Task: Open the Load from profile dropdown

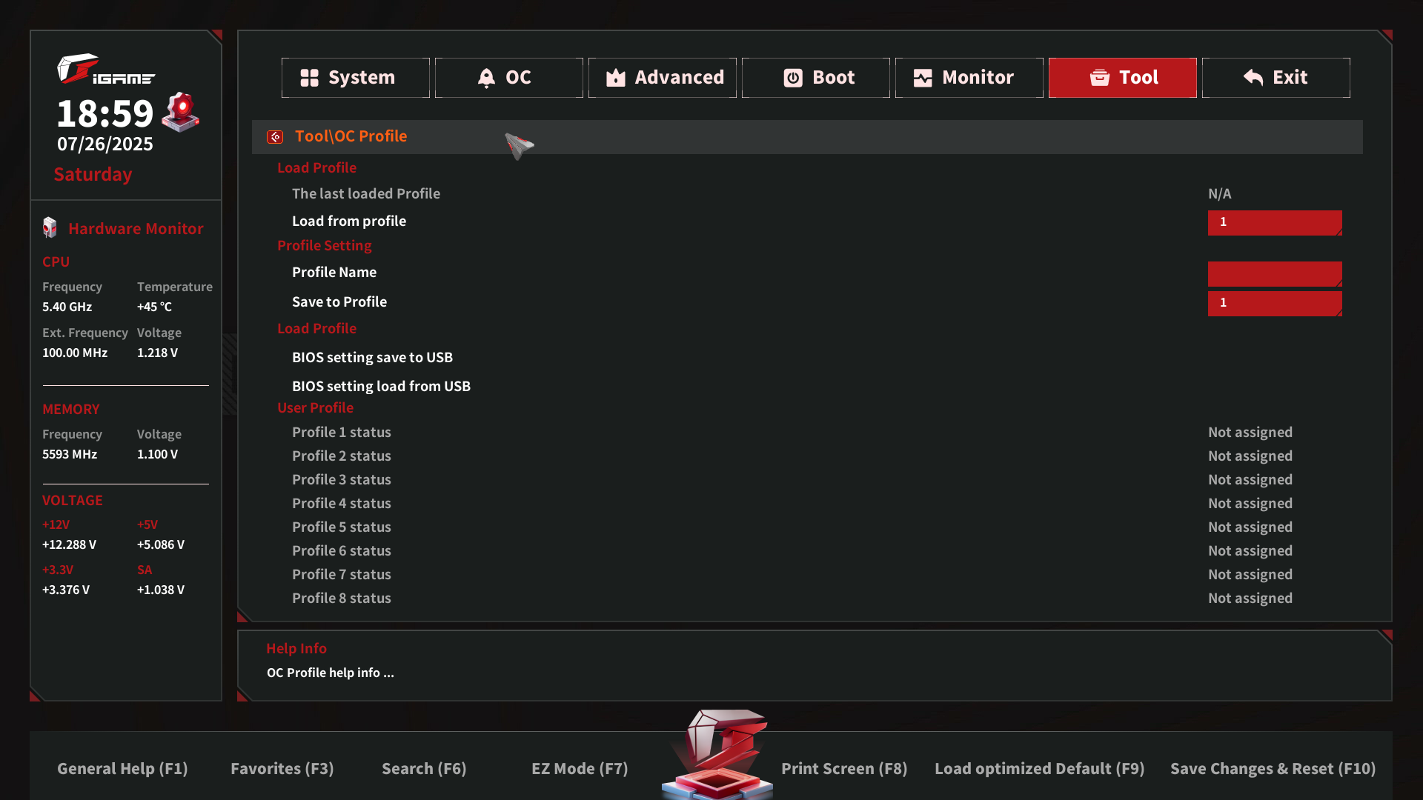Action: pos(1274,222)
